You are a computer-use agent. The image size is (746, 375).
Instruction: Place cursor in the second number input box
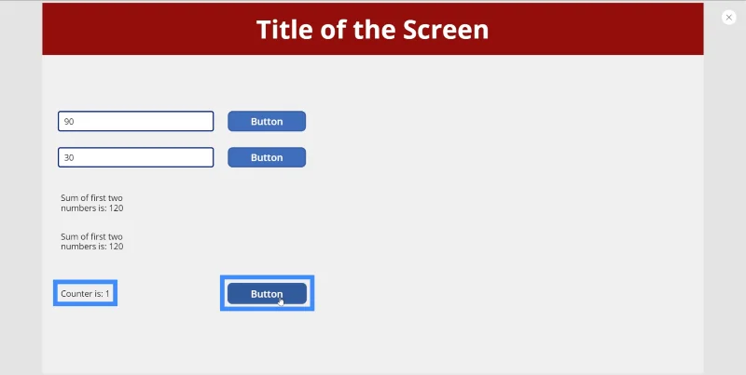(x=135, y=157)
